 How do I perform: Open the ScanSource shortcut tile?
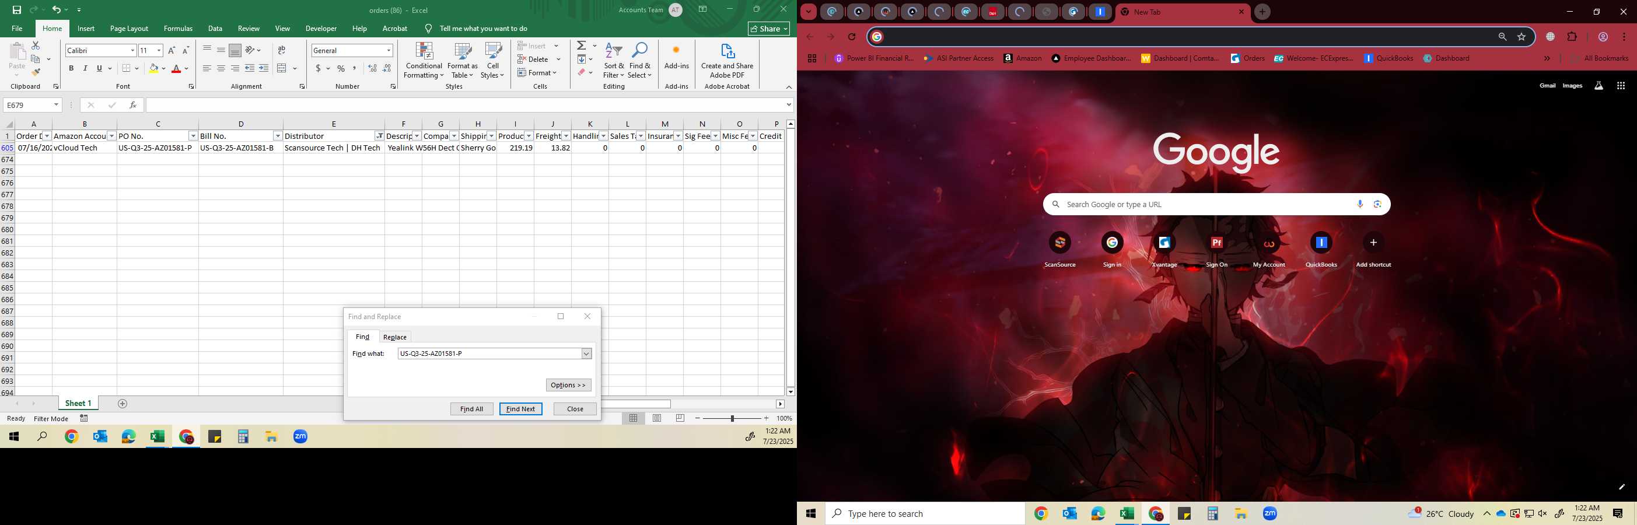click(1060, 249)
